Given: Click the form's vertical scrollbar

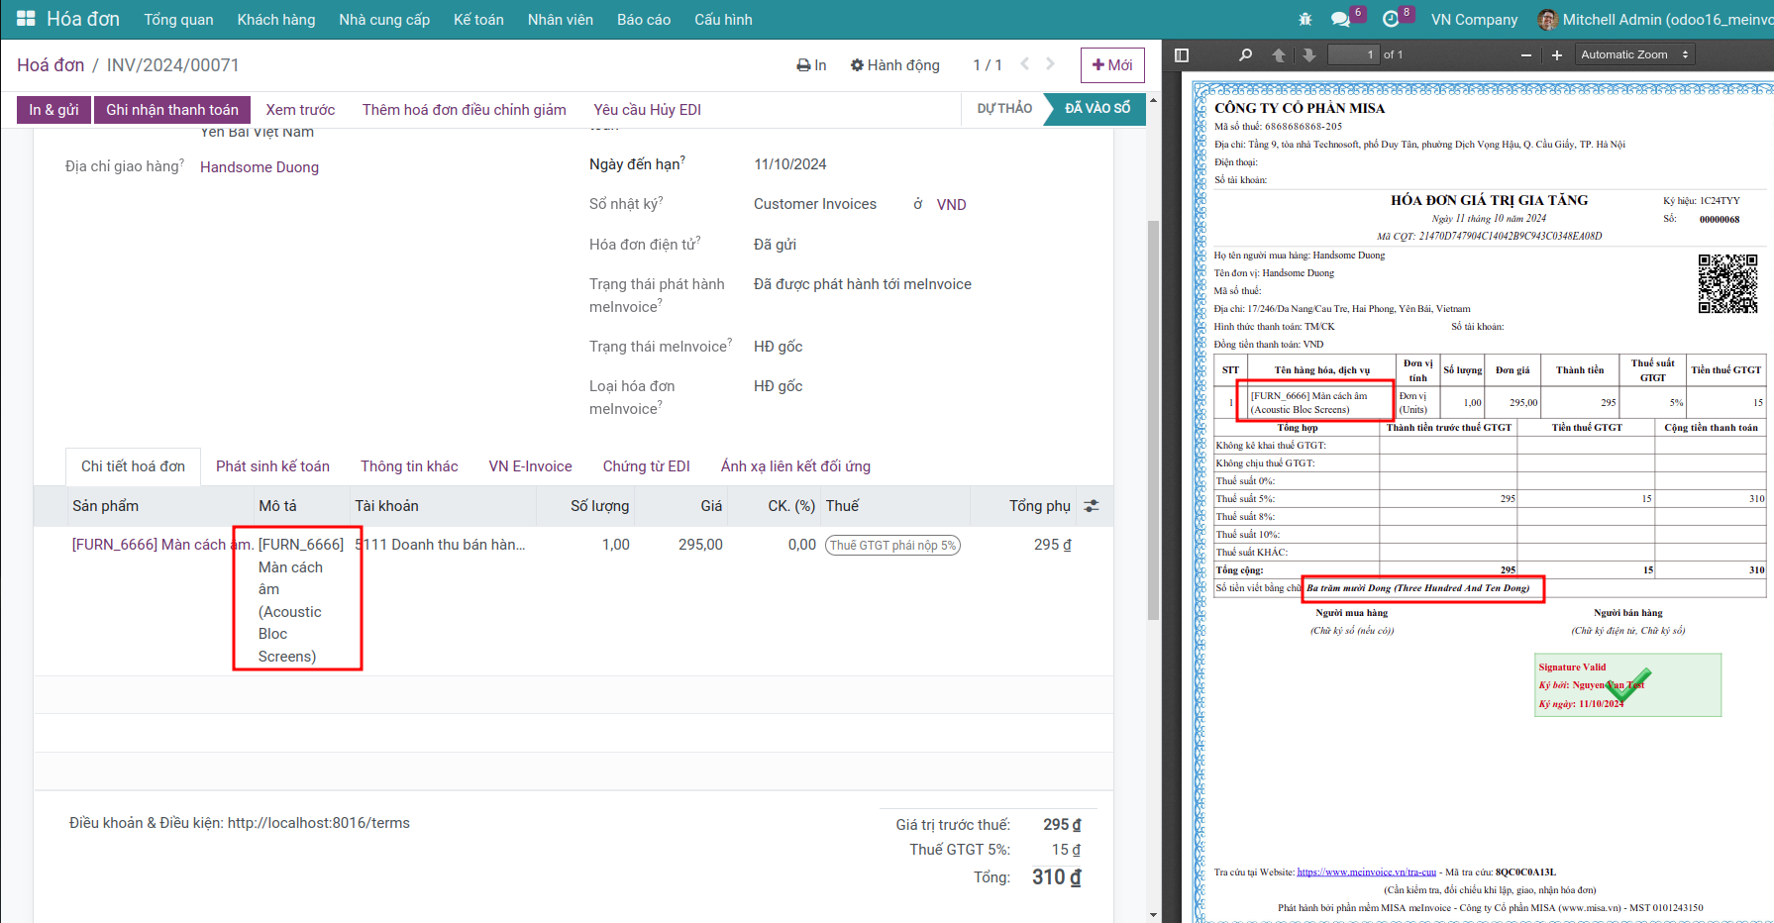Looking at the screenshot, I should click(x=1153, y=416).
